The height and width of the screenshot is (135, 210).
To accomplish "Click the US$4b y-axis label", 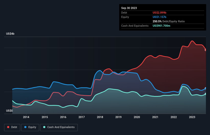I will point(10,34).
